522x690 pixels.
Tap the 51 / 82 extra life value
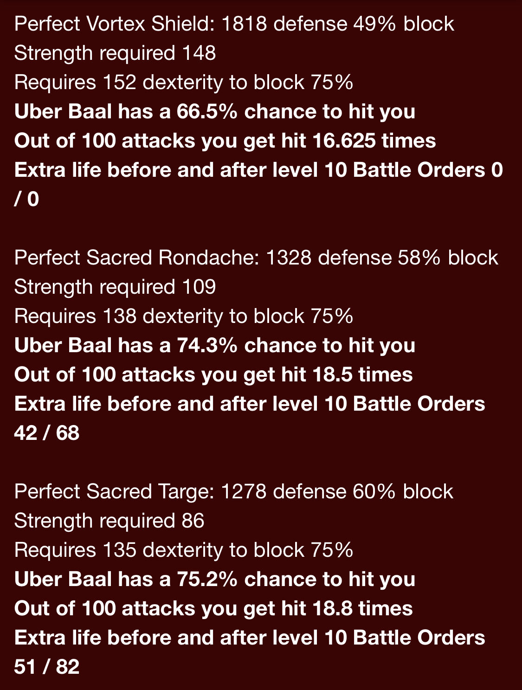point(47,667)
